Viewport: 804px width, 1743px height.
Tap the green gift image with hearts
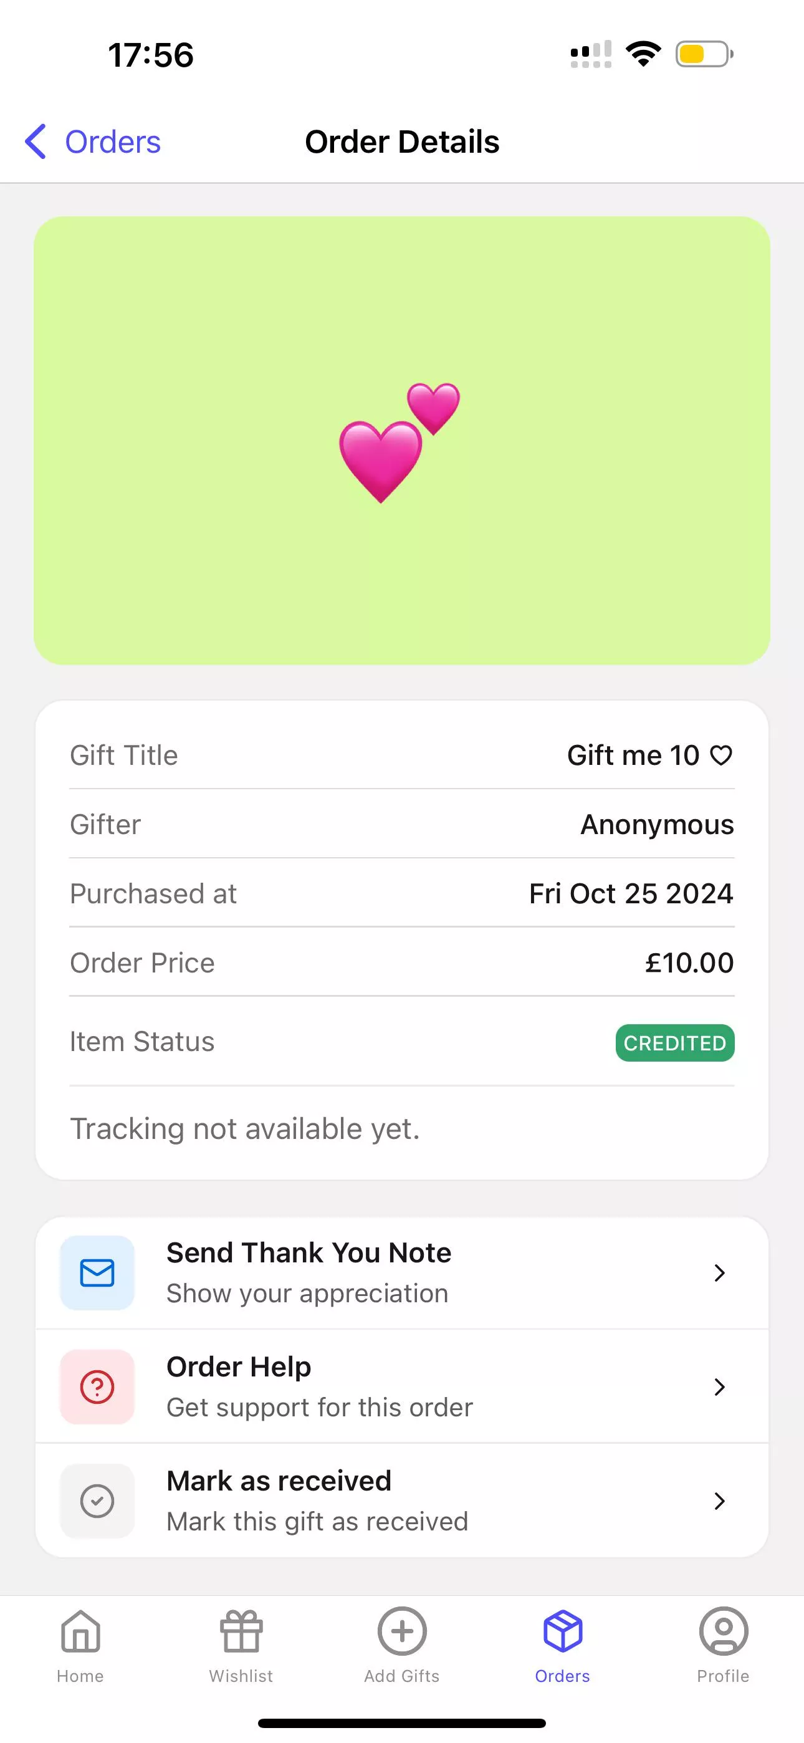(402, 441)
